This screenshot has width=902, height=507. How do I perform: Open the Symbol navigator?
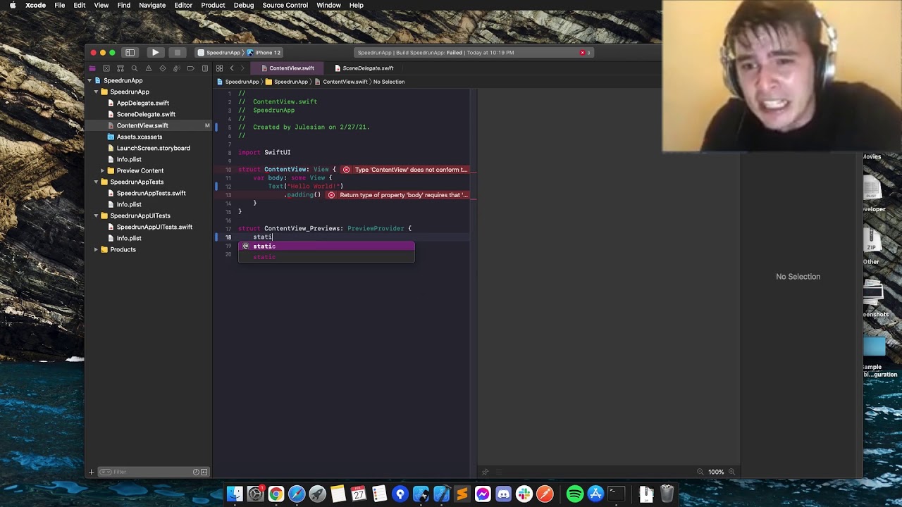point(121,68)
